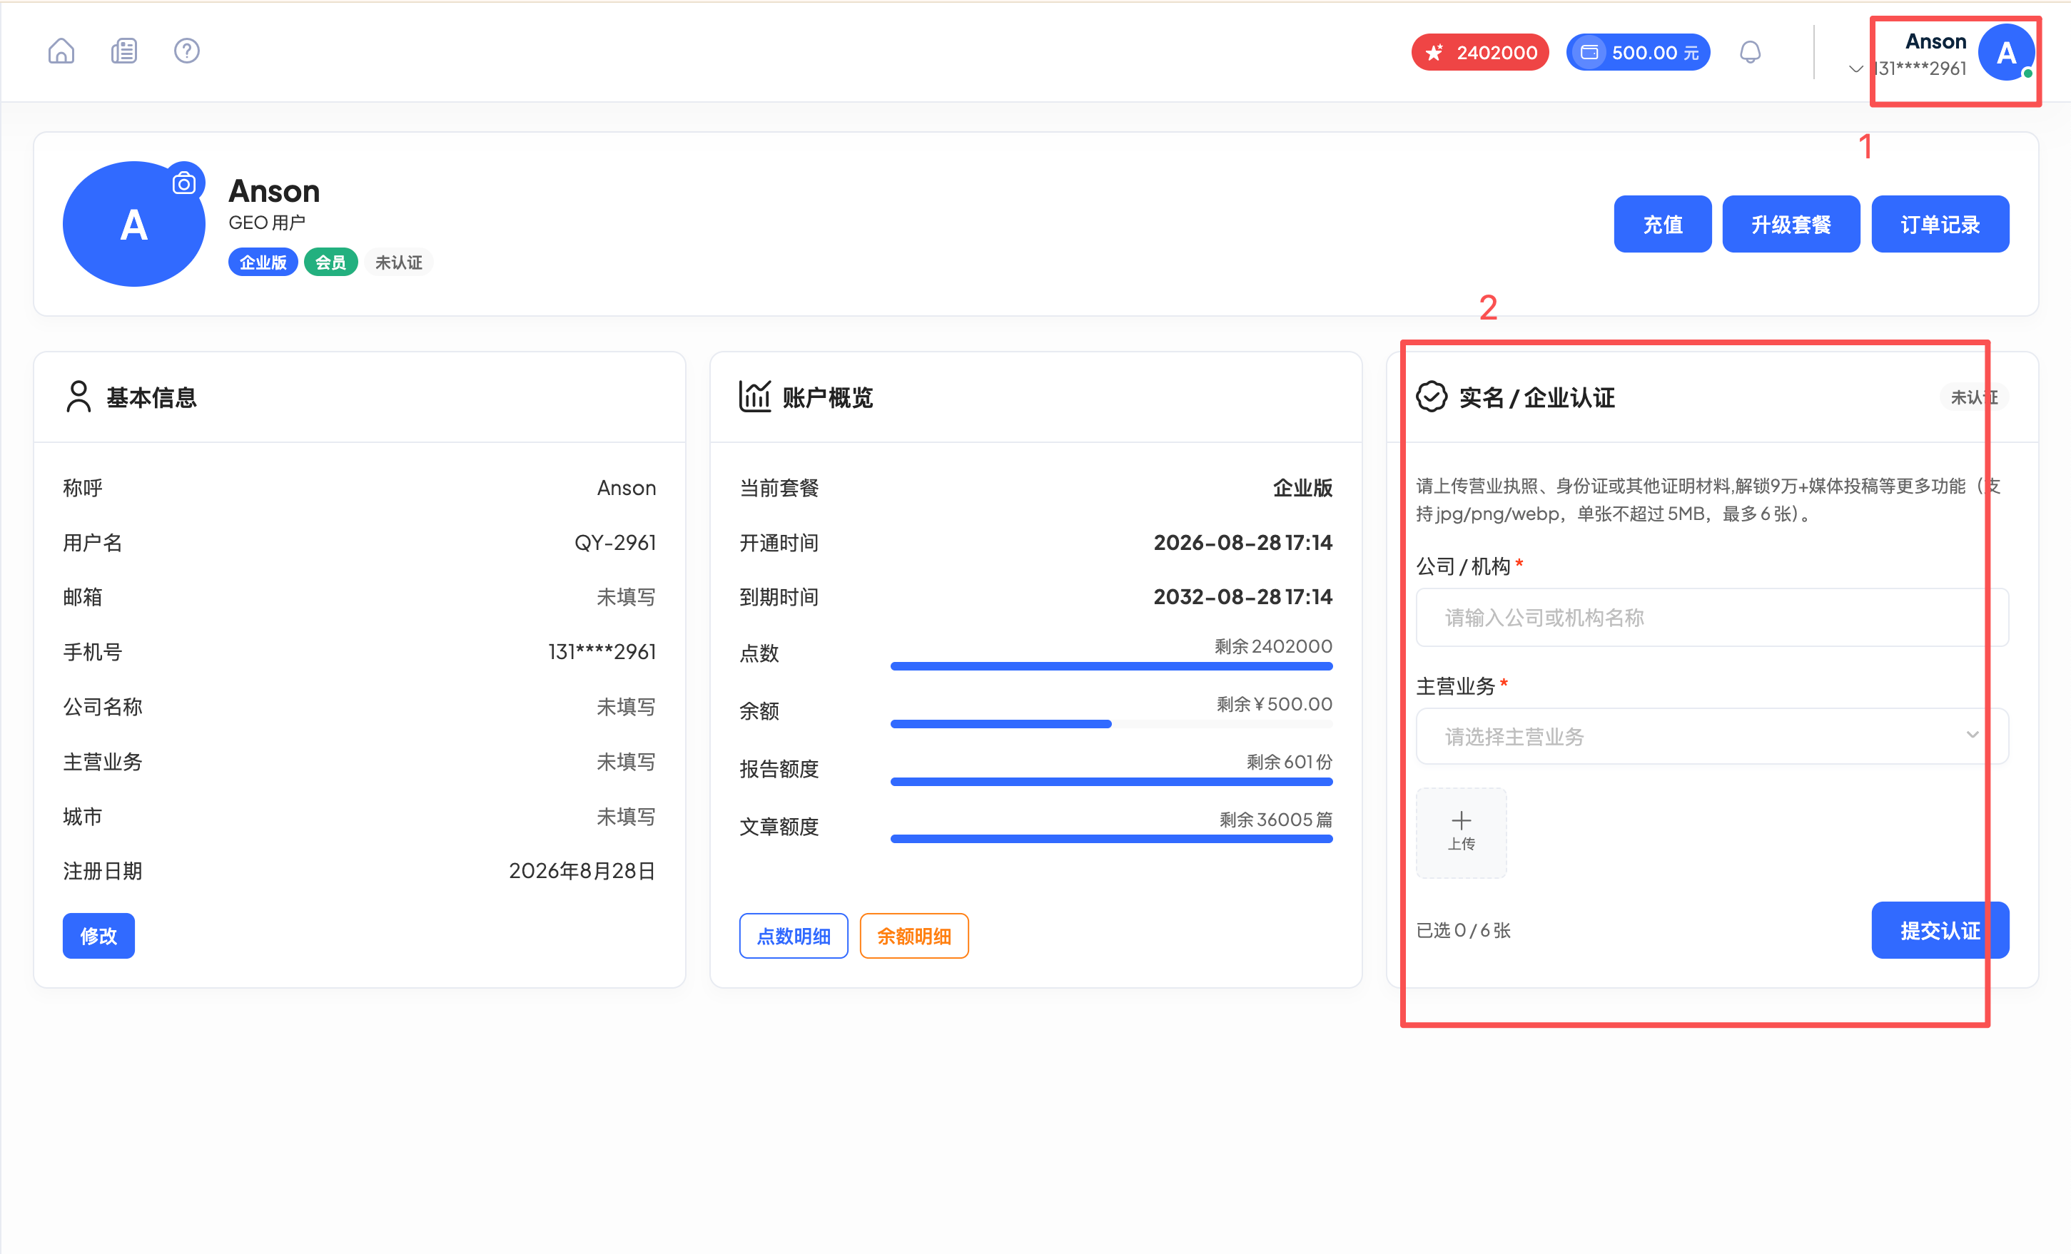Viewport: 2071px width, 1254px height.
Task: Open the document list icon in header
Action: tap(124, 51)
